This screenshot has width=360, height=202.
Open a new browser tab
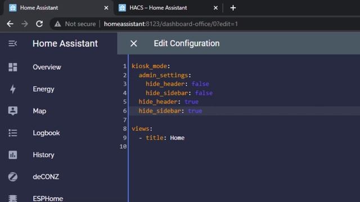(x=233, y=8)
